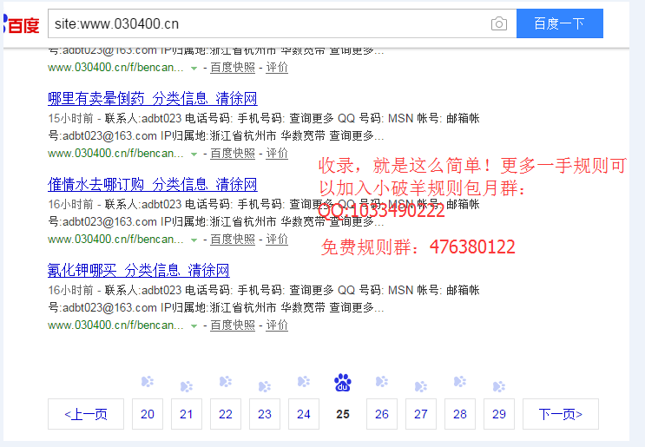This screenshot has height=447, width=645.
Task: Go to previous page 上一页
Action: 86,414
